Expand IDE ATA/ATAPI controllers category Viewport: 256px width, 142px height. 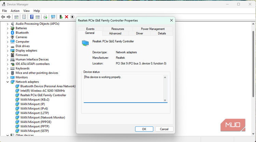(x=8, y=64)
